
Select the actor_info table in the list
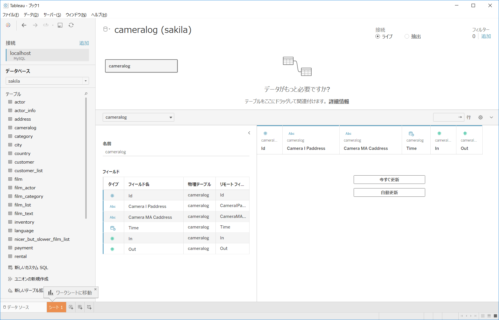pyautogui.click(x=25, y=111)
